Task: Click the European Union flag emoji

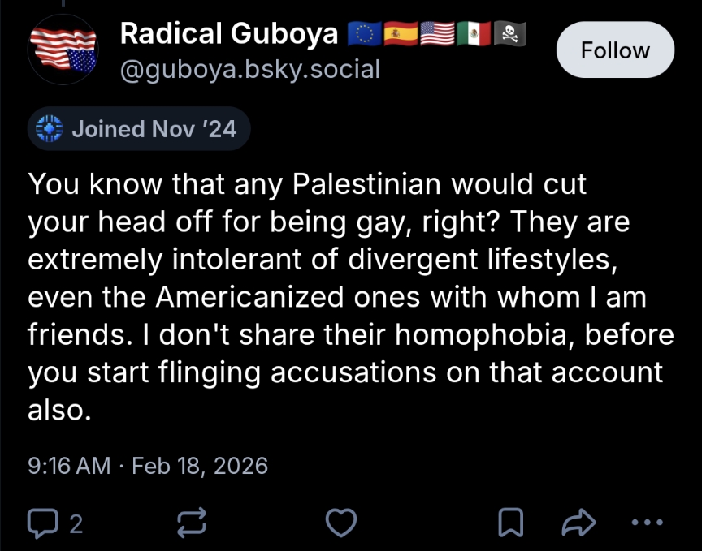Action: click(x=363, y=34)
